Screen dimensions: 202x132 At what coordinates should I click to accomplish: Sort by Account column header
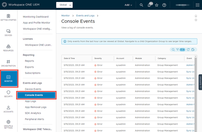coord(120,58)
